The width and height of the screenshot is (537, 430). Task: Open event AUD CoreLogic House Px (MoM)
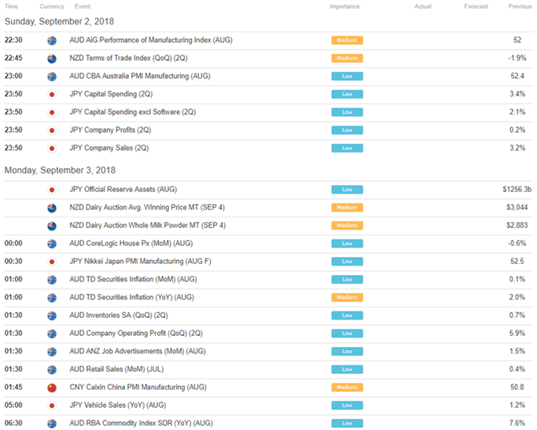pyautogui.click(x=131, y=243)
